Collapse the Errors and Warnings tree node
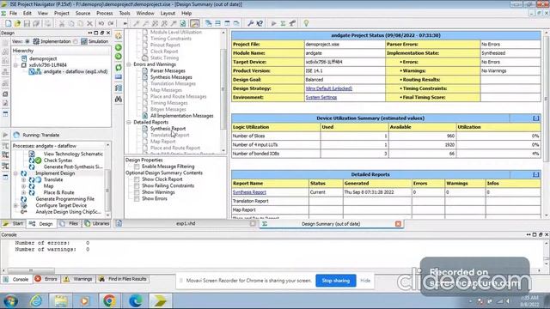 [129, 64]
